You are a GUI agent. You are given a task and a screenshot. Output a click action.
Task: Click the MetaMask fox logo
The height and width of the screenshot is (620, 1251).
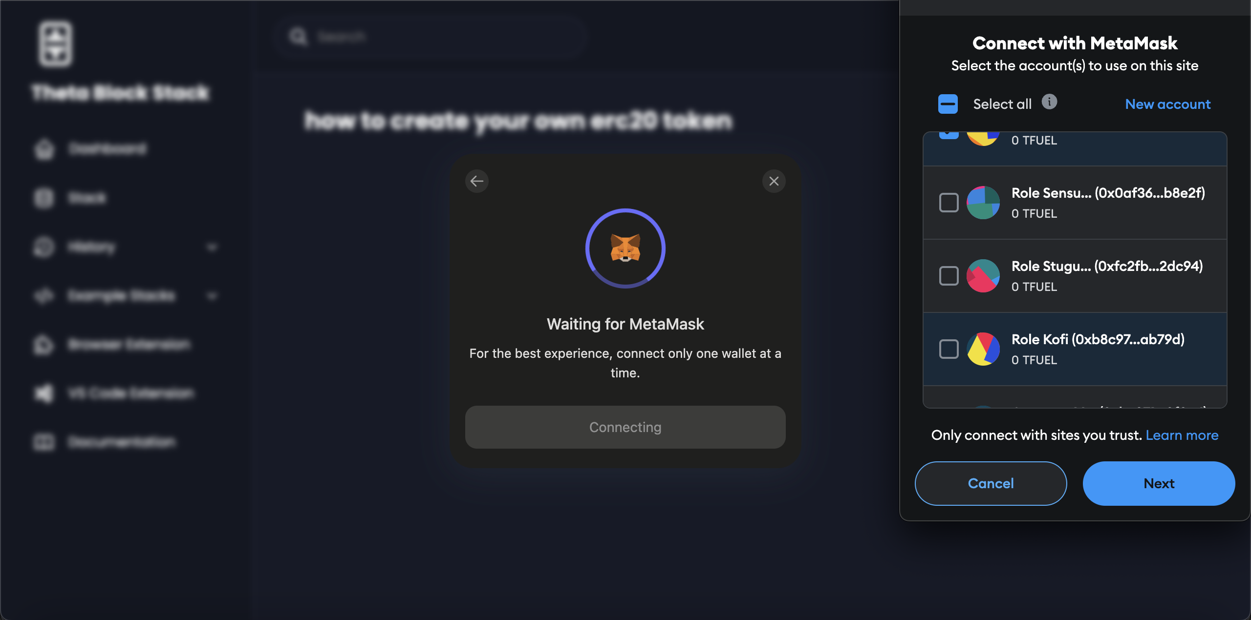625,248
